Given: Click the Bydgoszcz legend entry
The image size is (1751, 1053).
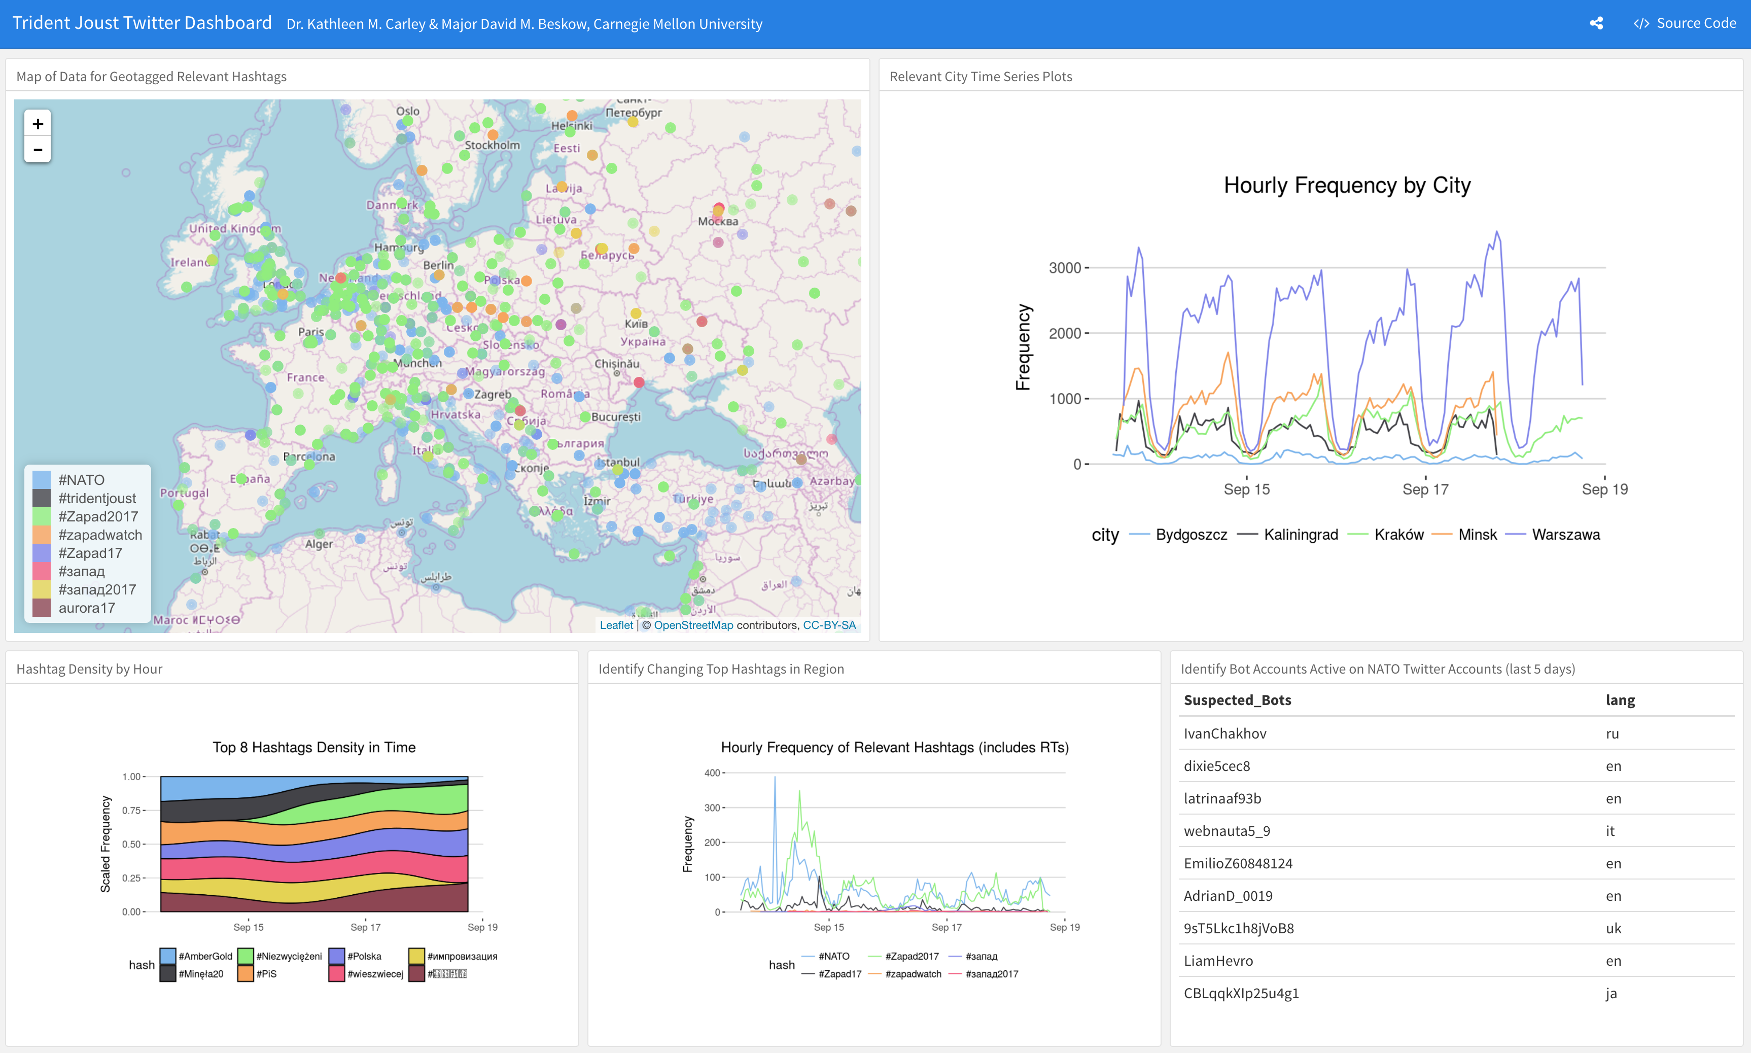Looking at the screenshot, I should [1178, 534].
